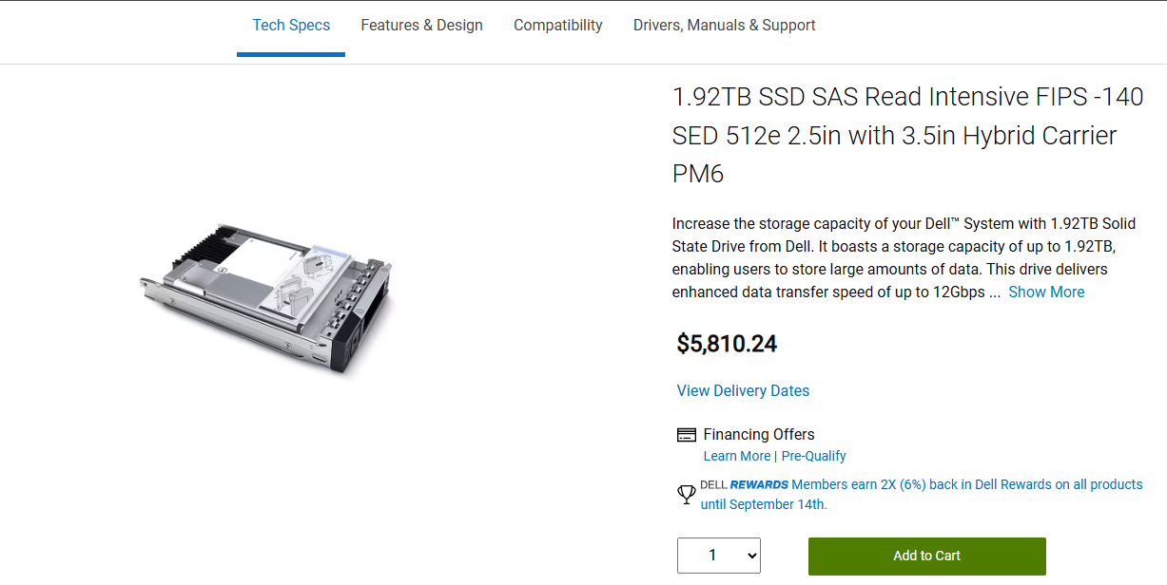
Task: Follow the financing Learn More link
Action: click(737, 456)
